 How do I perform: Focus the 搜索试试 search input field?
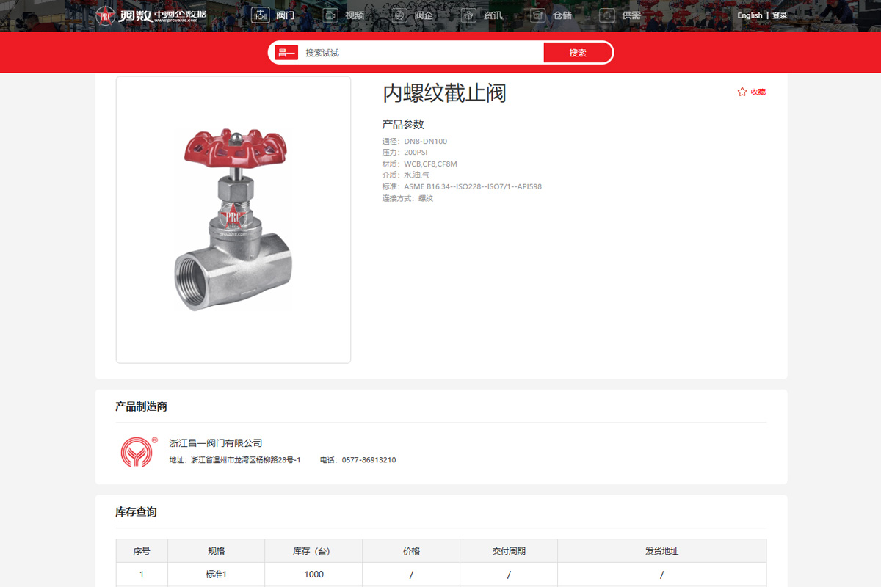point(418,53)
